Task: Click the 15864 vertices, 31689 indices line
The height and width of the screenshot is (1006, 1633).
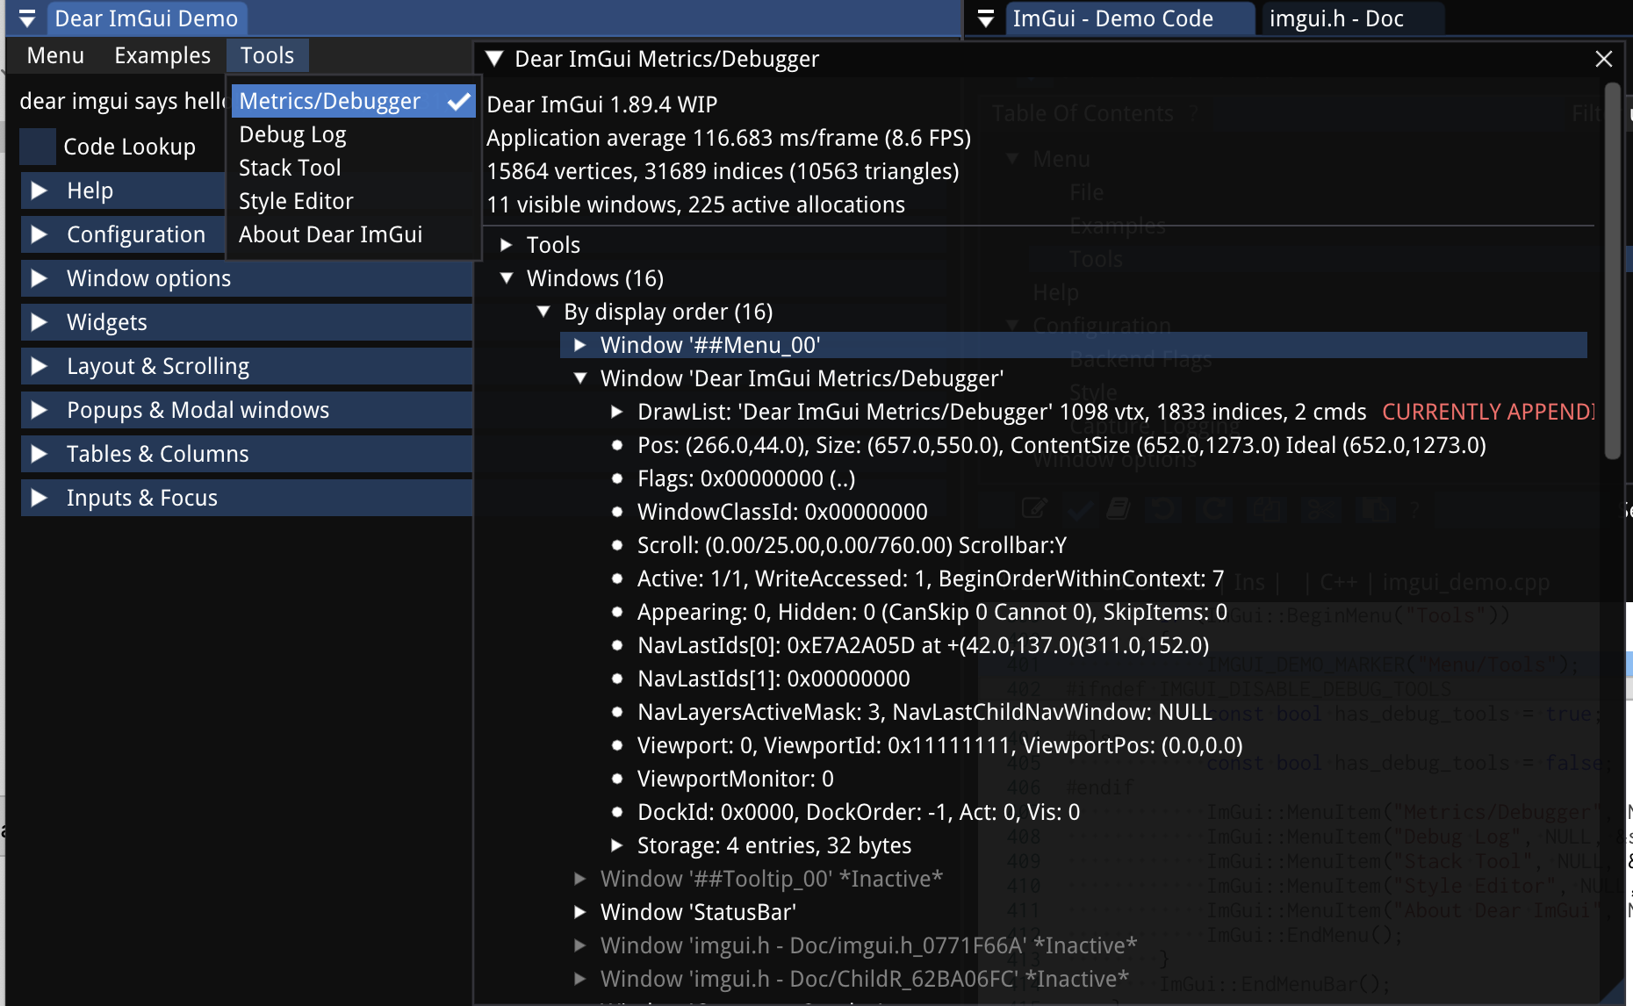Action: tap(723, 171)
